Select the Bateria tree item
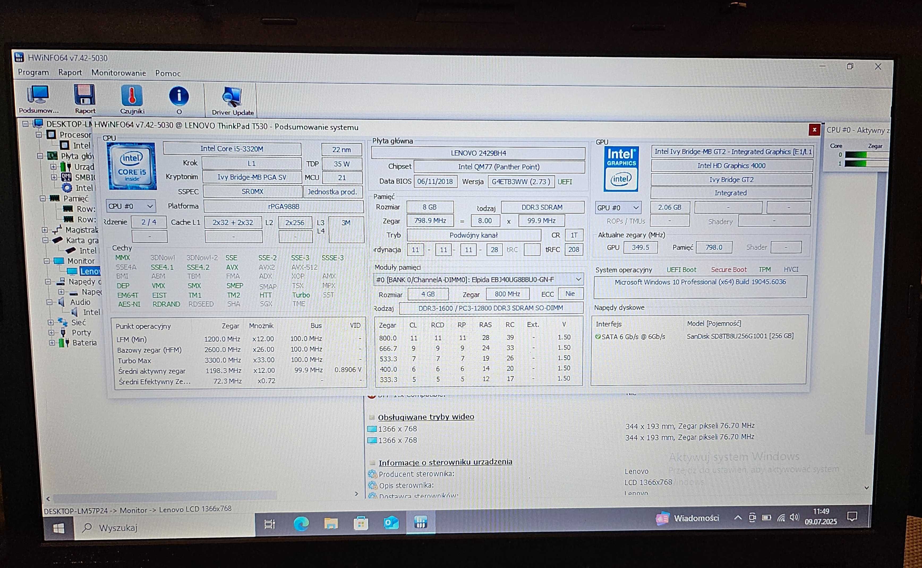The image size is (922, 568). pos(84,342)
